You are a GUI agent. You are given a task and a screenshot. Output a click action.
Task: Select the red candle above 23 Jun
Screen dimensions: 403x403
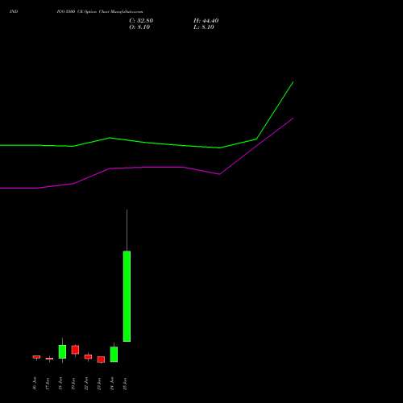point(101,359)
